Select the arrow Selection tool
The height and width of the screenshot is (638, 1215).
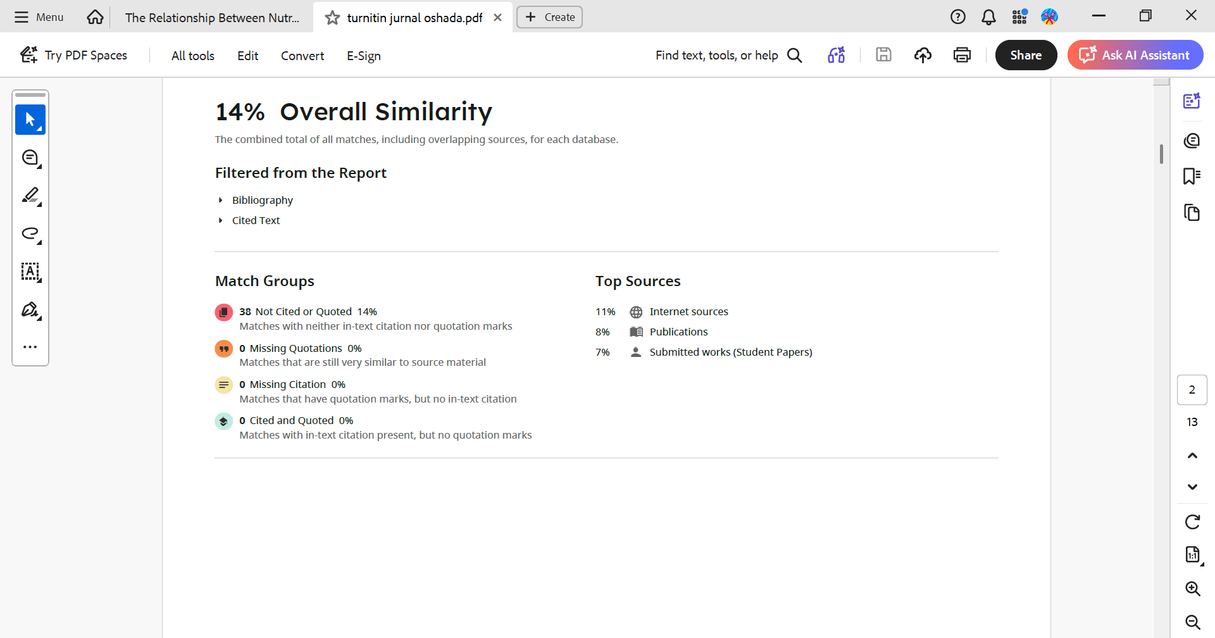click(x=30, y=120)
